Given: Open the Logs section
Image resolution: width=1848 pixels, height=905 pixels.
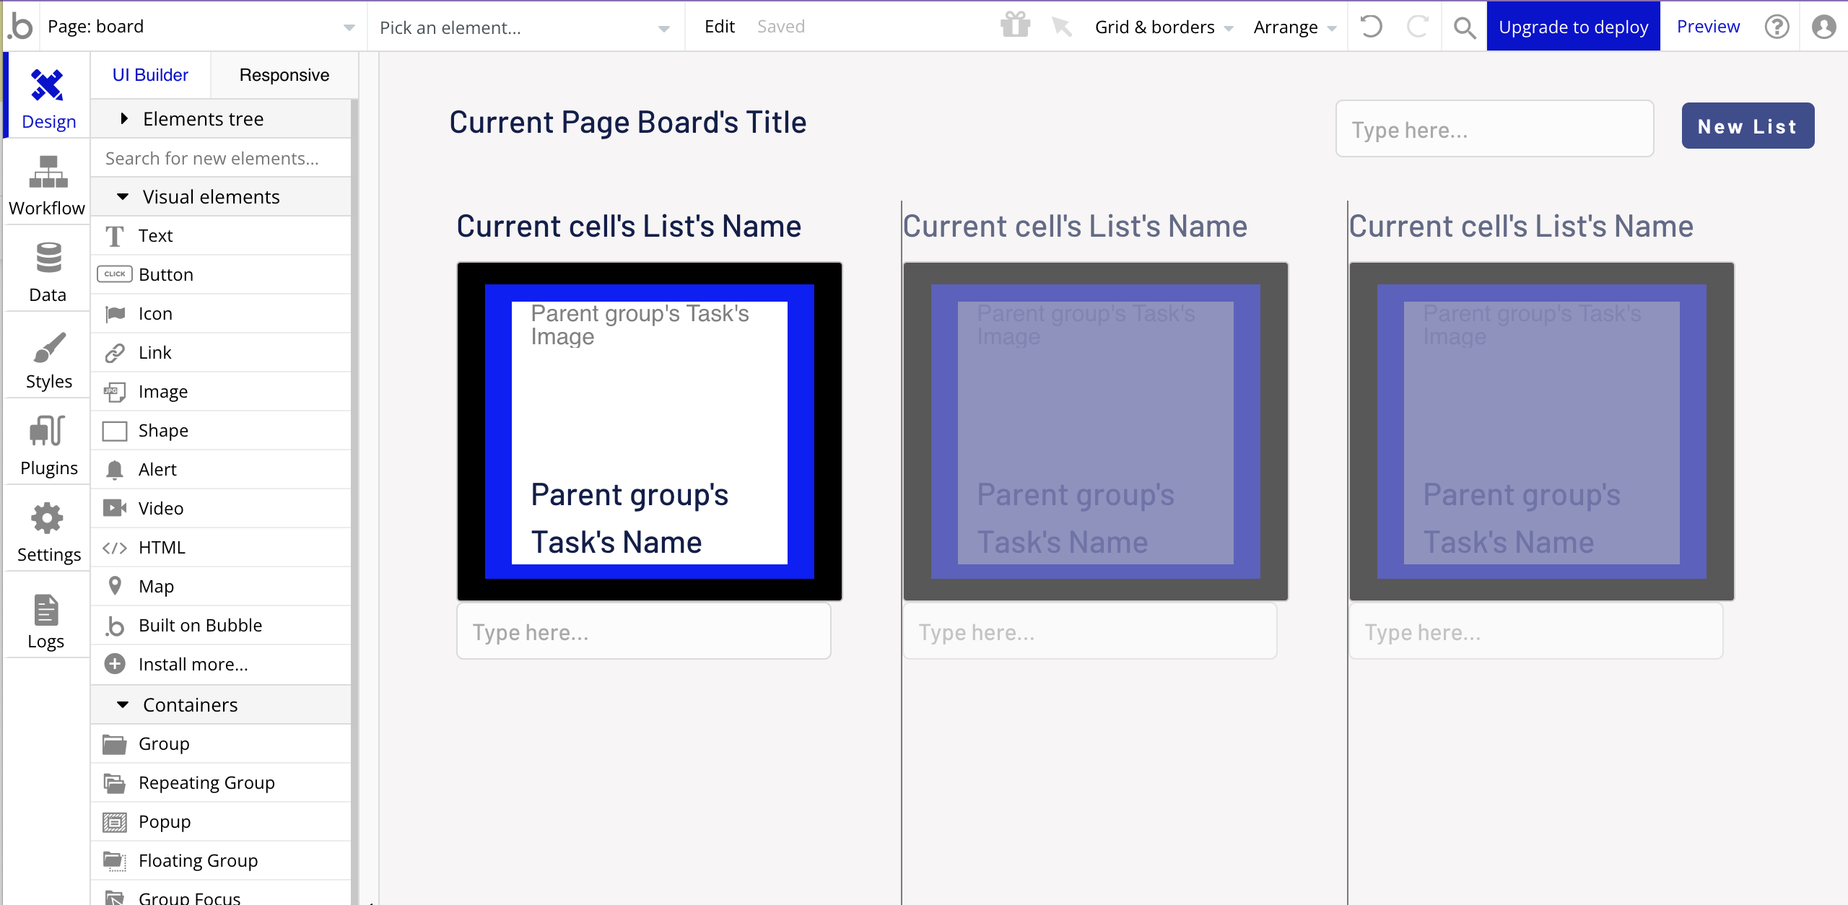Looking at the screenshot, I should click(x=46, y=620).
